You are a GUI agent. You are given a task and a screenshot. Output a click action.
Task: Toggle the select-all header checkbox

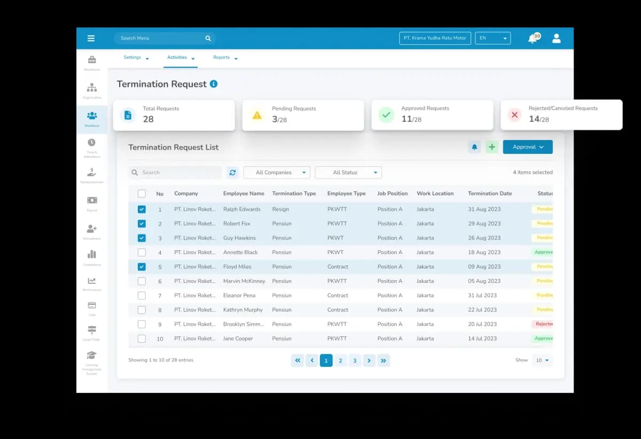pos(142,194)
